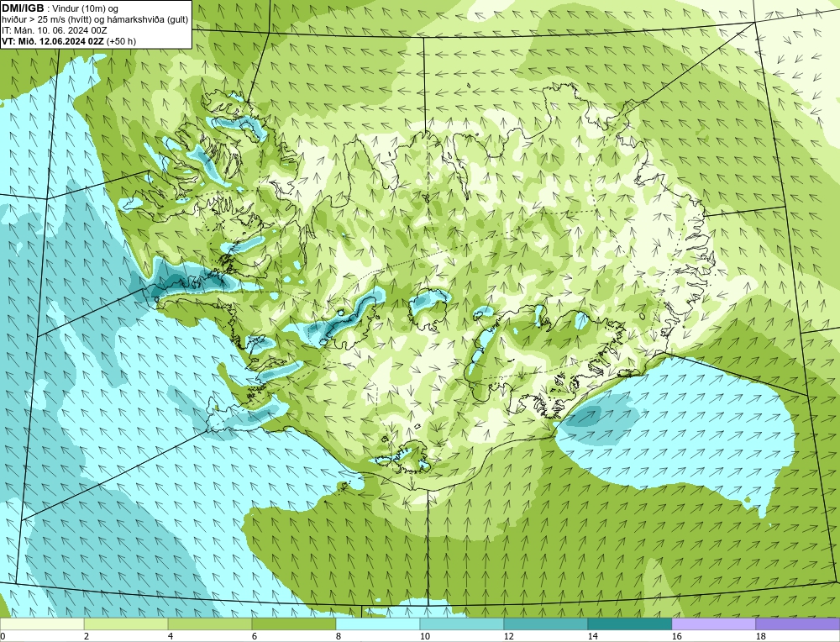Click the 'VT: Mið. 12.06.2024 02Z' valid time
Viewport: 840px width, 642px height.
53,41
